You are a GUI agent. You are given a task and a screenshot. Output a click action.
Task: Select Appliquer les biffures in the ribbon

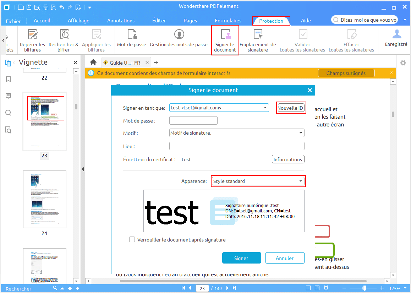[x=96, y=40]
